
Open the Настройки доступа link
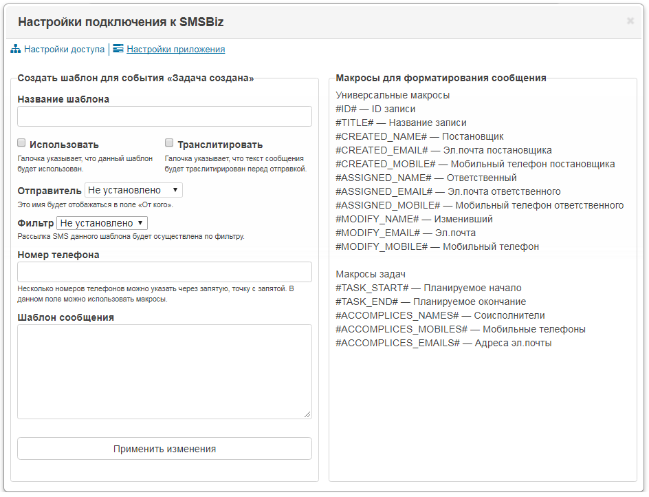(64, 50)
